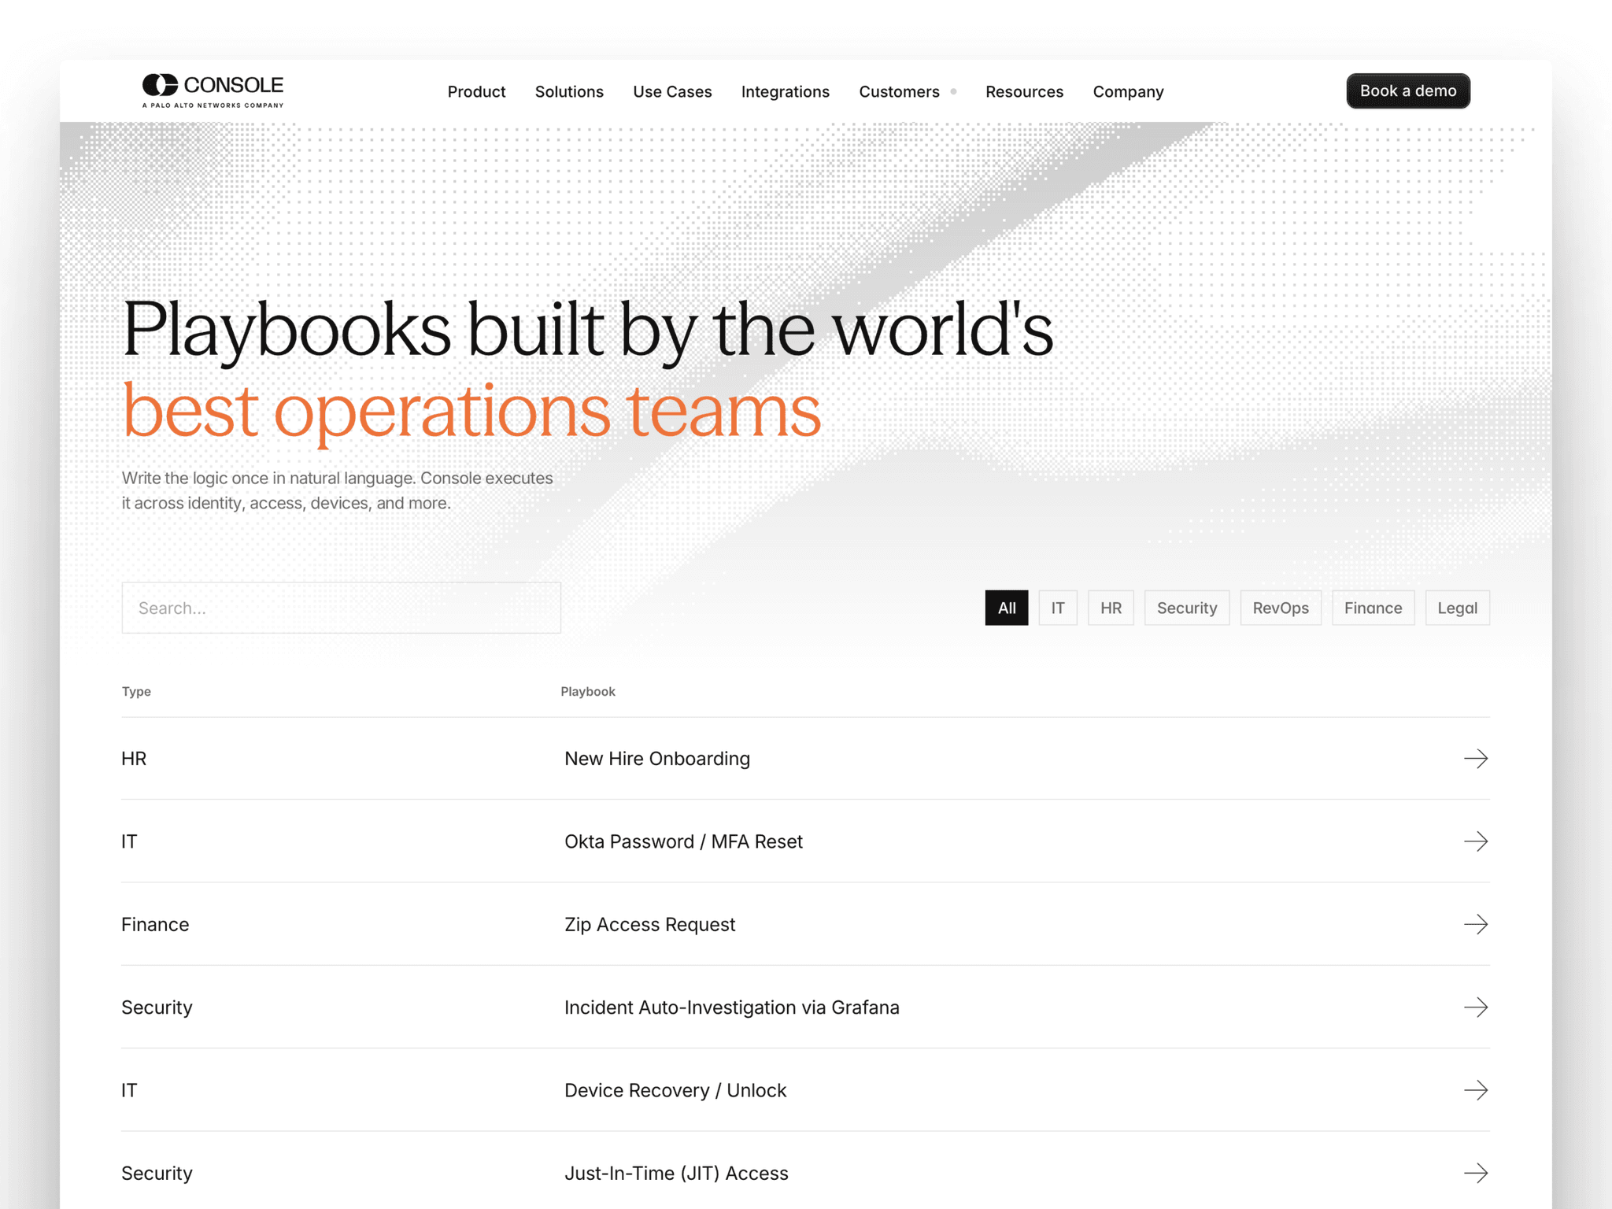Click the Type column header

pos(136,691)
